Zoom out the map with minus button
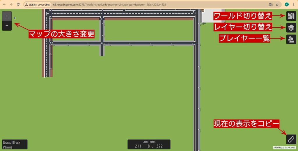Screen dimensions: 298x151 click(7, 26)
